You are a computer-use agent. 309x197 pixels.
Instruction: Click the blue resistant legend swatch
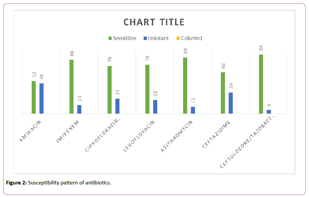145,38
